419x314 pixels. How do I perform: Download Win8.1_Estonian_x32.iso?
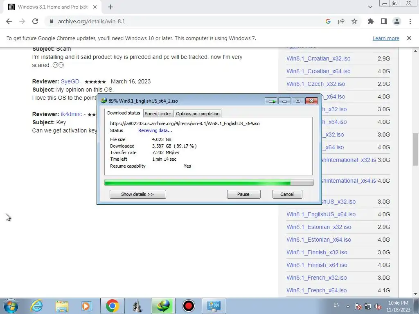[319, 227]
